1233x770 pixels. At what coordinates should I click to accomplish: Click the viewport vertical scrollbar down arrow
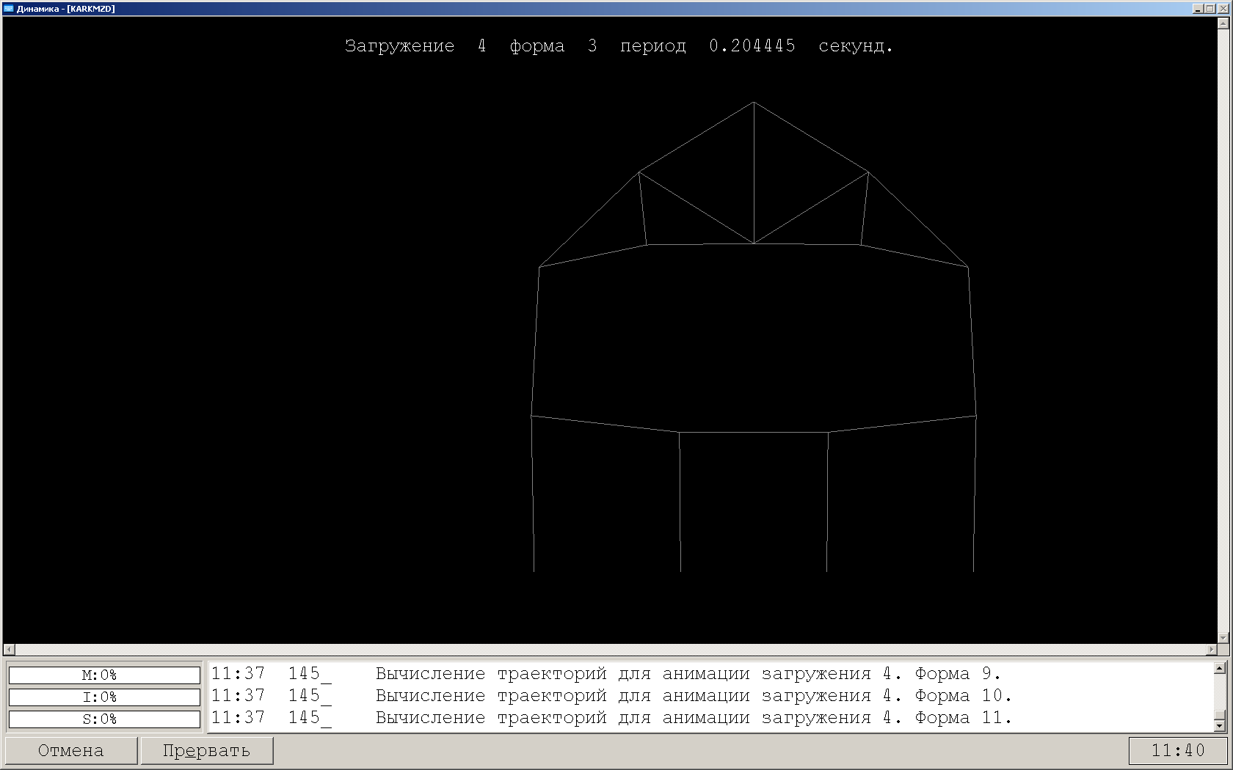[1223, 638]
